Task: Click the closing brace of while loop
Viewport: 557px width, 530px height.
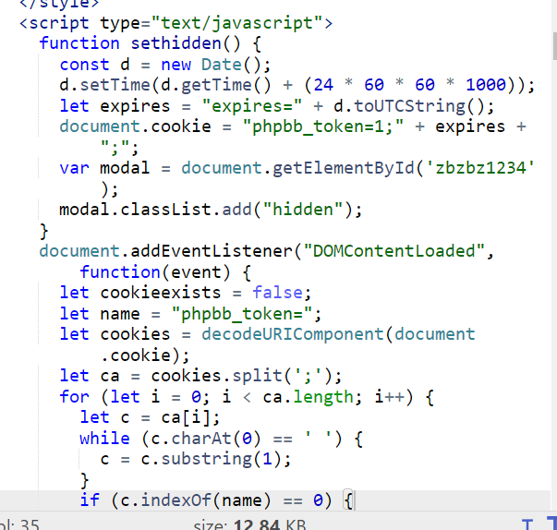Action: pyautogui.click(x=85, y=480)
